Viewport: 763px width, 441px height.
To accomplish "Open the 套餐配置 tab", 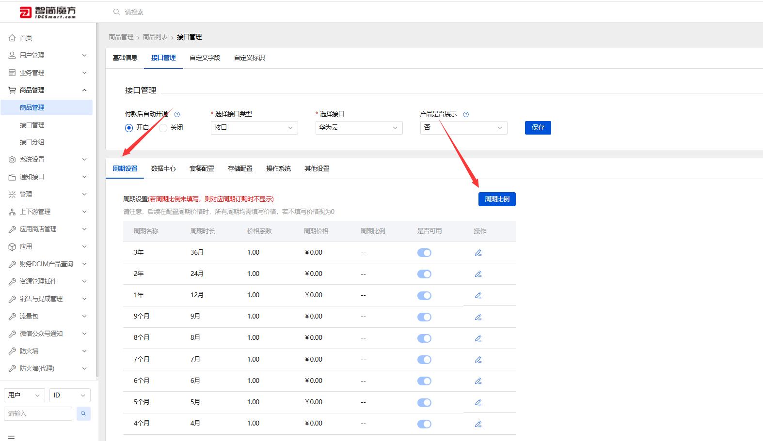I will (202, 169).
